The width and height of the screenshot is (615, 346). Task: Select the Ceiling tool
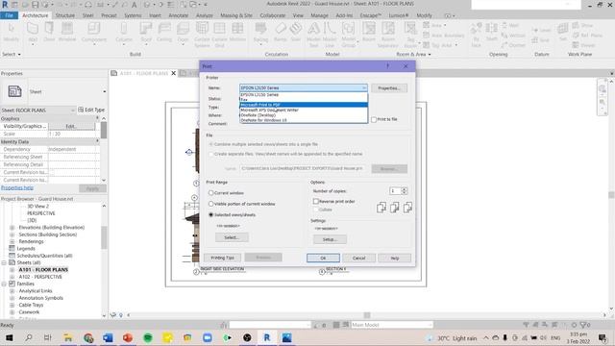tap(164, 33)
